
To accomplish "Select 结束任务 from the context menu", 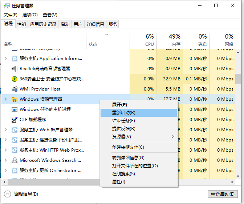I will tap(123, 121).
